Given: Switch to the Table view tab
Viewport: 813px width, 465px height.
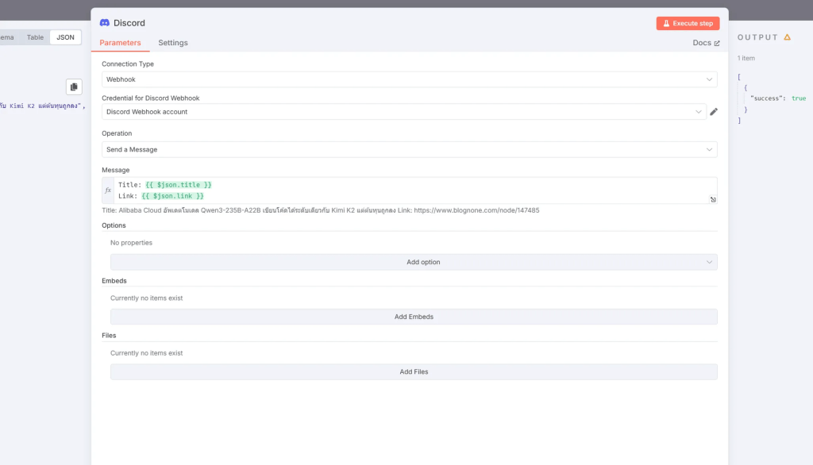Looking at the screenshot, I should click(x=35, y=37).
